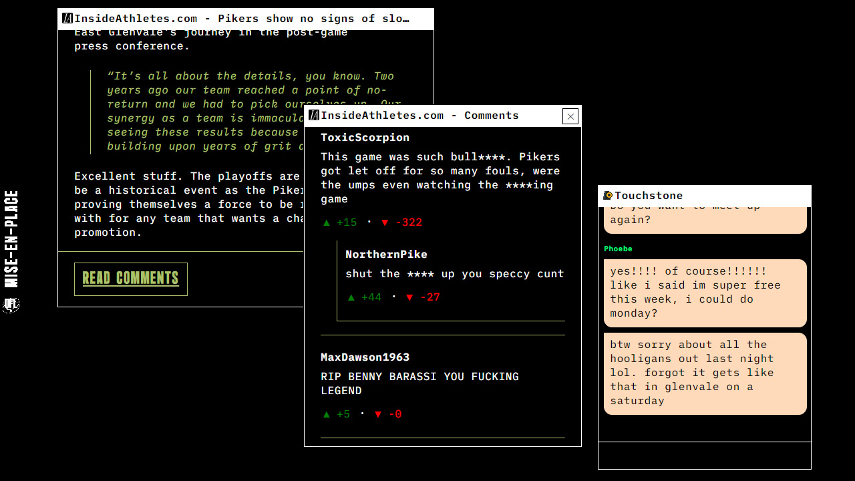Close the InsideAthletes Comments window
The width and height of the screenshot is (855, 481).
[x=570, y=116]
